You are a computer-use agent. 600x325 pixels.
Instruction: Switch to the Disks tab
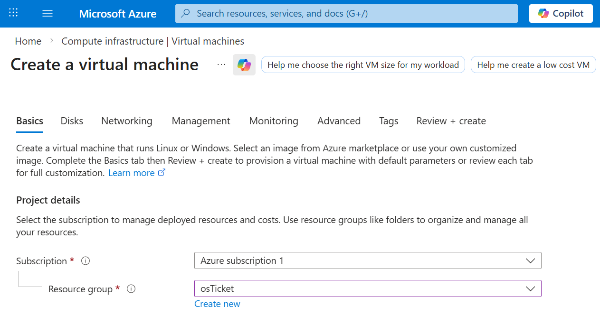click(72, 121)
